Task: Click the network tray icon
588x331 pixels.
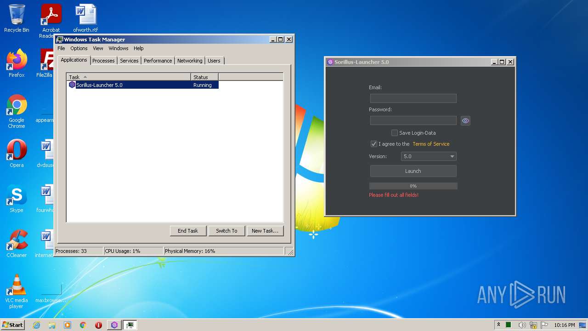Action: coord(533,325)
